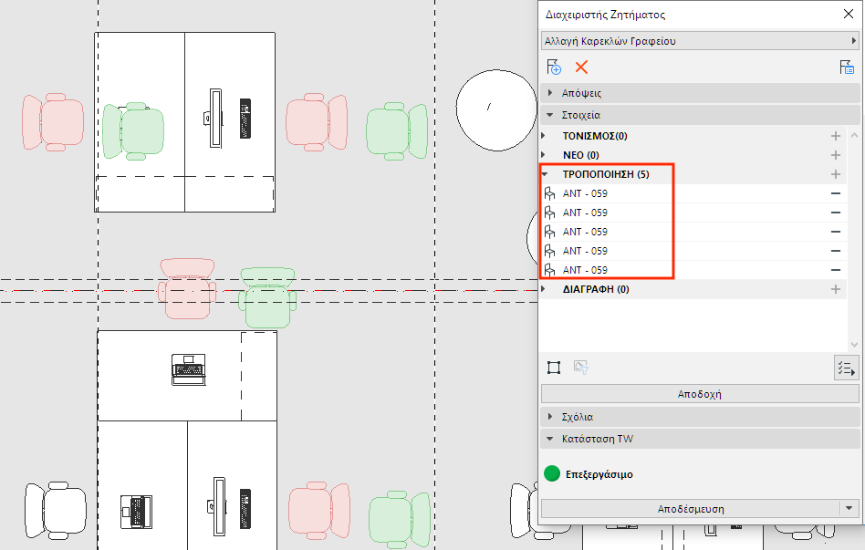Select the black keyboard on the upper desk

245,119
